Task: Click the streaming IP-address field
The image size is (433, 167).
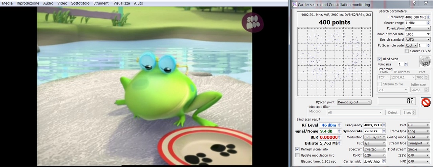Action: coord(402,77)
